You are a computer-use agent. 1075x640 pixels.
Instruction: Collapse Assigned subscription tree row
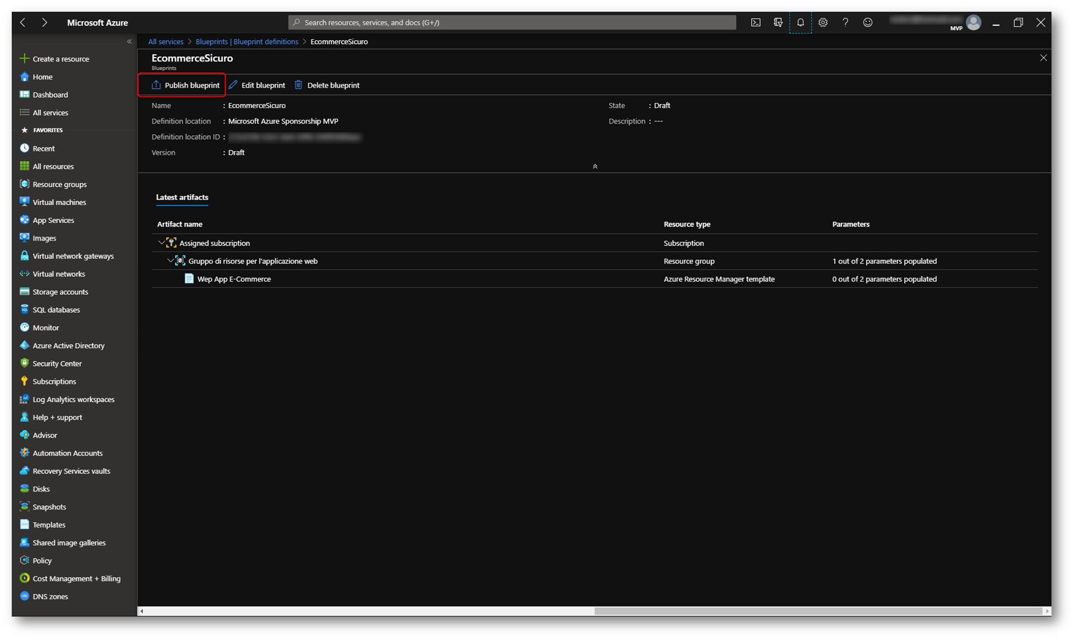[161, 242]
